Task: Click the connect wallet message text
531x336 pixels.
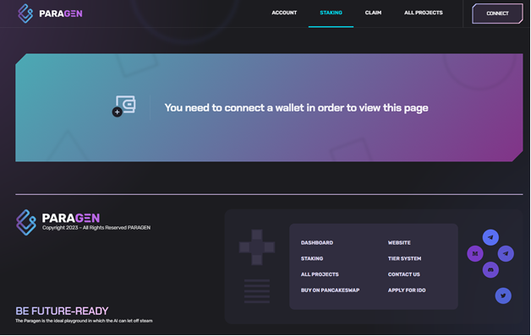Action: click(x=296, y=108)
